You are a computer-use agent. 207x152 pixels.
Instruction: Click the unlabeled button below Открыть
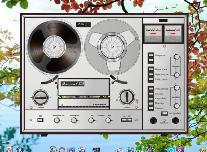tap(151, 60)
